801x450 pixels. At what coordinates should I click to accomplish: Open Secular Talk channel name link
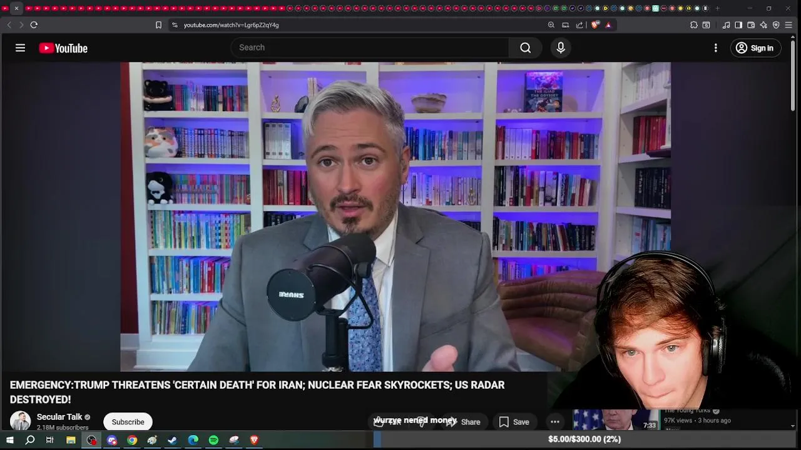point(59,417)
